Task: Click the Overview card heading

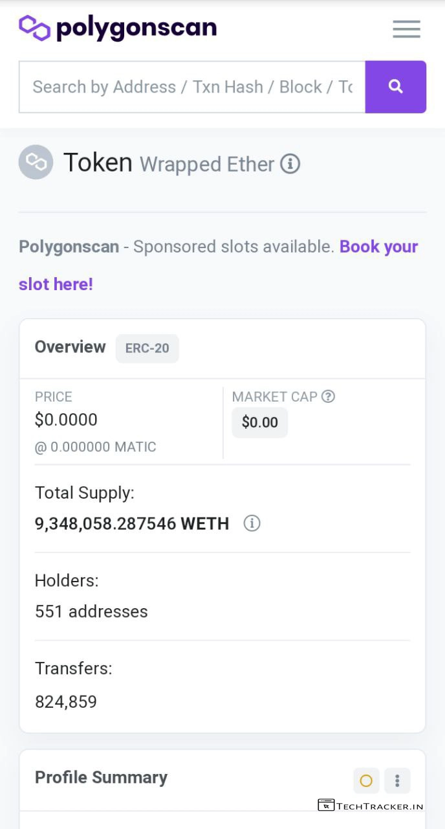Action: 70,347
